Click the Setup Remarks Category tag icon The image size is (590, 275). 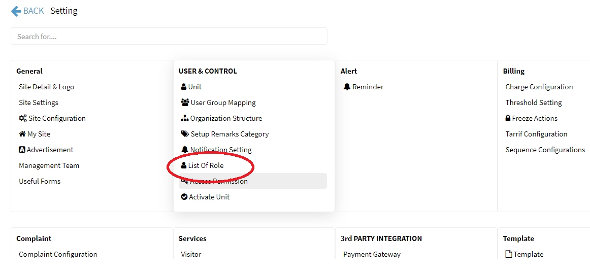click(185, 134)
